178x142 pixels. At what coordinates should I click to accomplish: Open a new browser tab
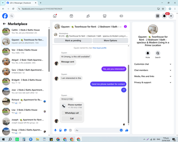point(41,3)
